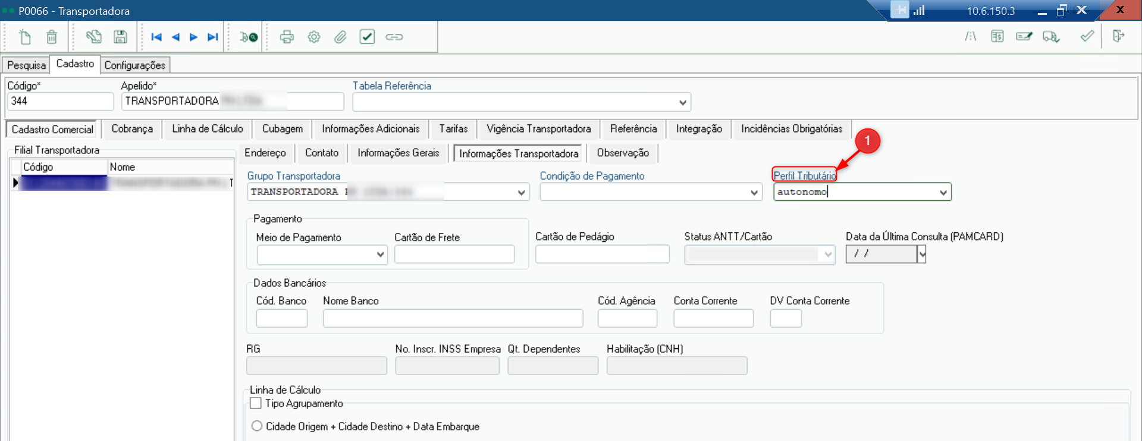Switch to the Tarifas tab

[453, 128]
